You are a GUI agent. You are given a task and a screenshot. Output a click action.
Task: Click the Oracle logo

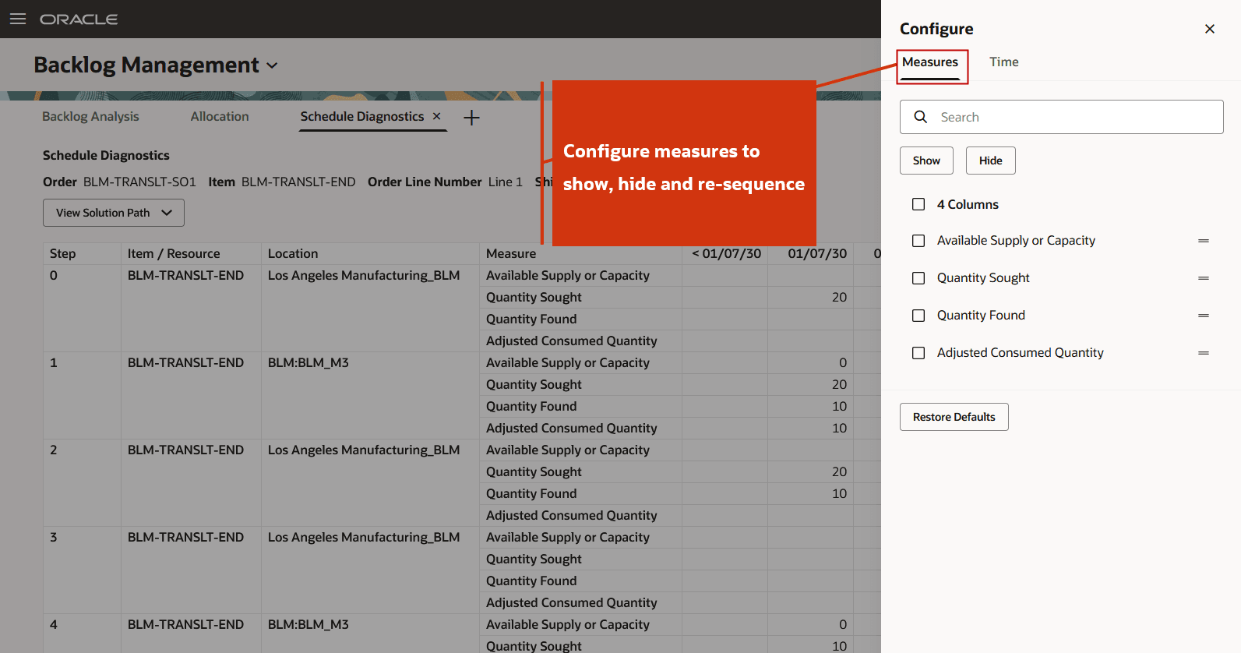tap(79, 19)
